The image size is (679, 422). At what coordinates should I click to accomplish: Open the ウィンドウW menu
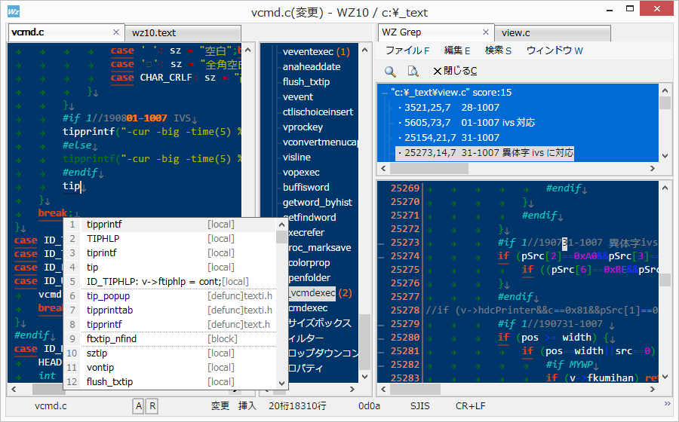pos(555,50)
